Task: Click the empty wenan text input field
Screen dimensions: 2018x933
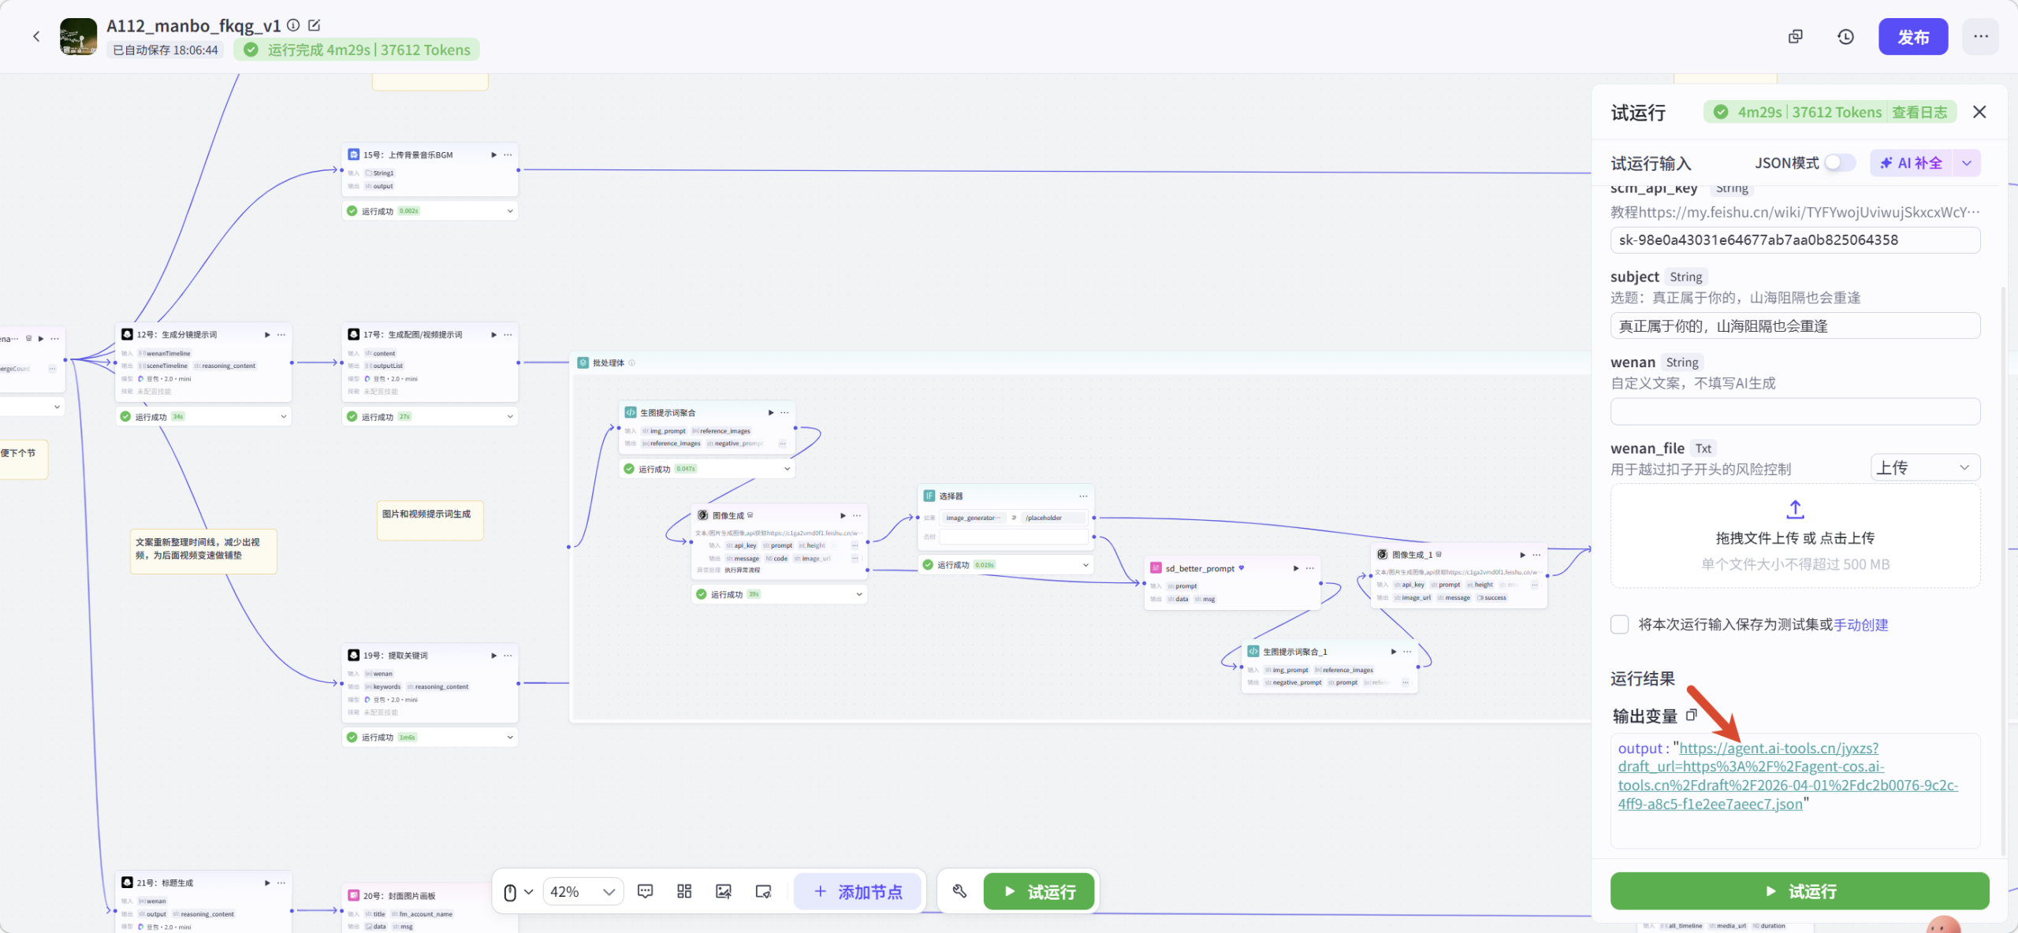Action: [1795, 411]
